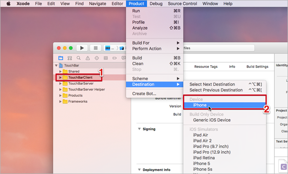
Task: Choose Analyze from the Product menu
Action: click(155, 28)
